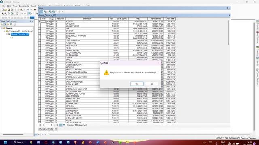Click the DIST_CODE column header
The width and height of the screenshot is (259, 145).
121,19
